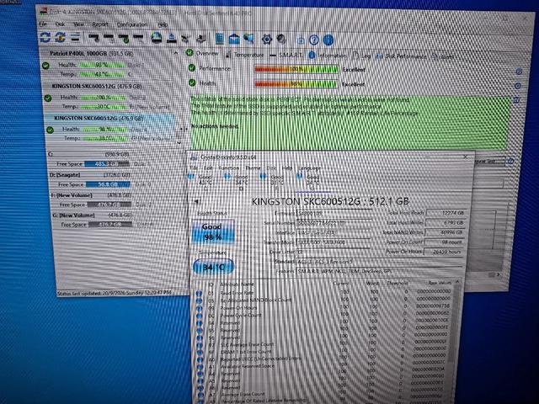539x404 pixels.
Task: Click the first disk test icon after the separator
Action: [x=93, y=37]
